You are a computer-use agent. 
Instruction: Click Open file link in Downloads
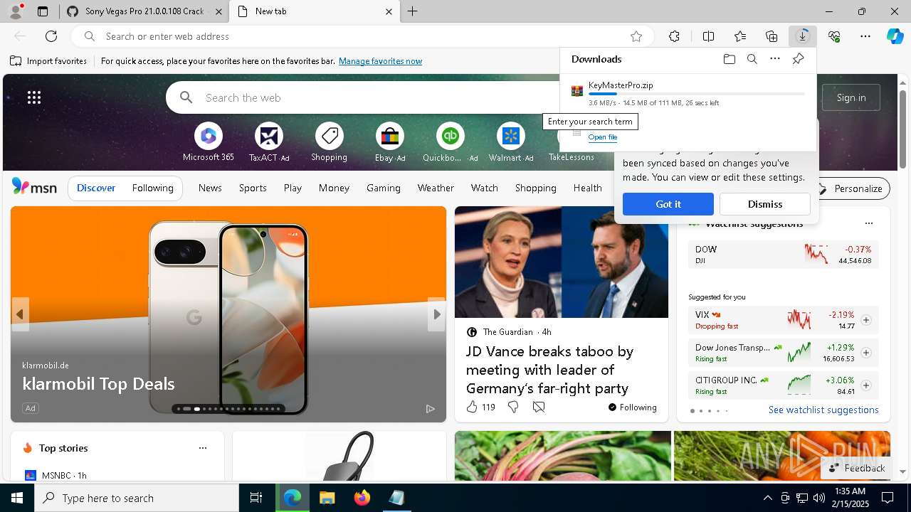point(603,137)
